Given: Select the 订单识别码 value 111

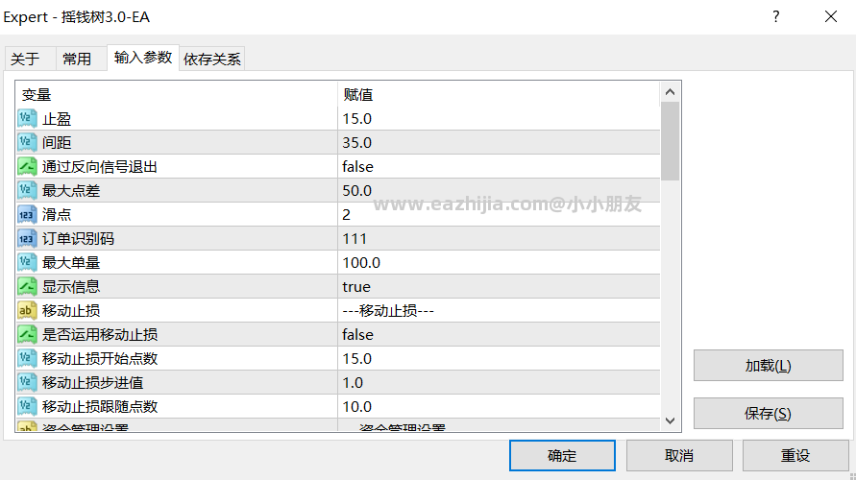Looking at the screenshot, I should tap(355, 239).
